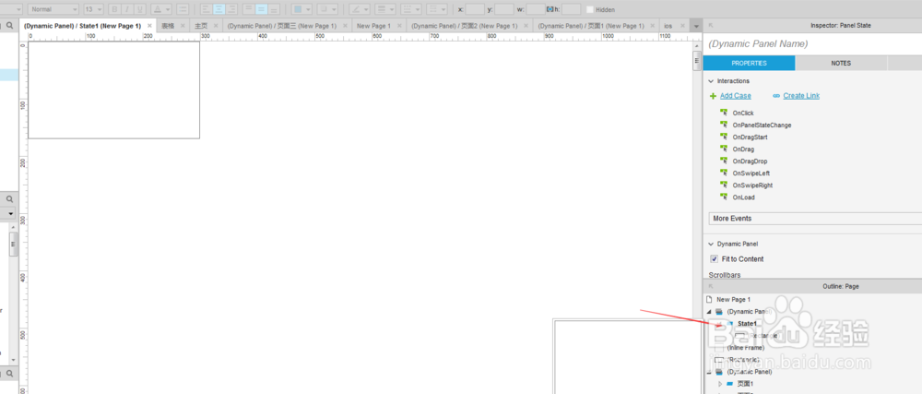Open the line pattern dropdown
The image size is (922, 394).
[411, 9]
